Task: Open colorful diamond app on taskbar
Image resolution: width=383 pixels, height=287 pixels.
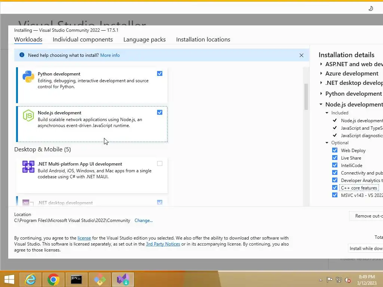Action: [x=99, y=279]
